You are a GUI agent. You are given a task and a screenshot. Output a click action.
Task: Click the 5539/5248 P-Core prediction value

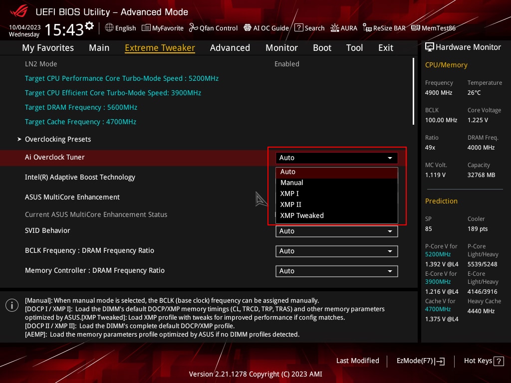(483, 264)
